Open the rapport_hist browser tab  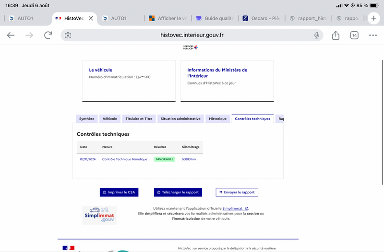(x=308, y=18)
